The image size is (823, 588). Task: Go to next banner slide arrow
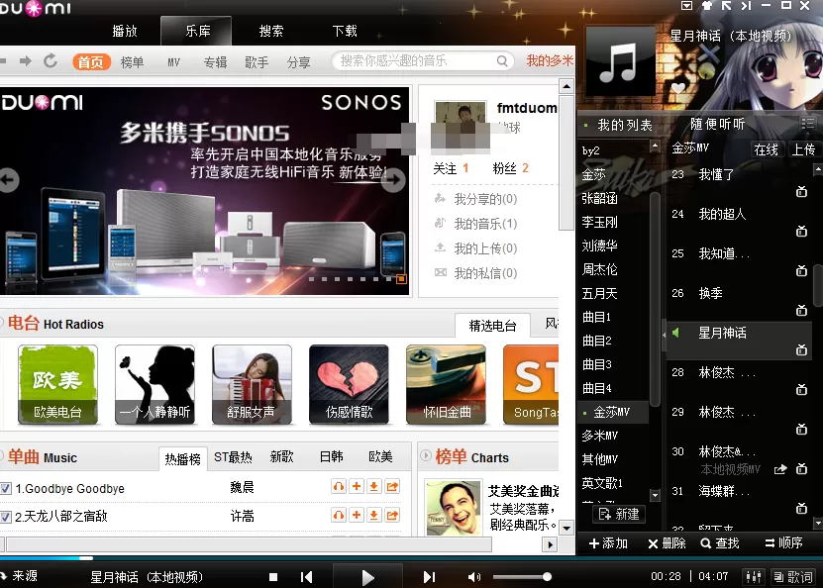point(393,180)
